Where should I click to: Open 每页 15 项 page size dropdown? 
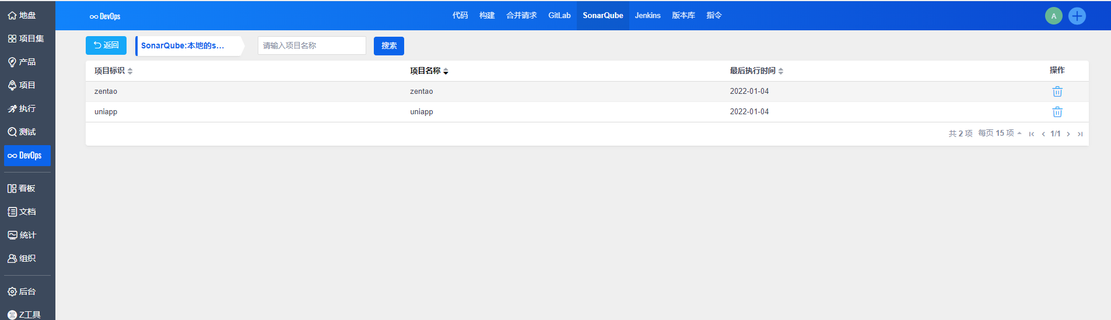[x=1000, y=133]
